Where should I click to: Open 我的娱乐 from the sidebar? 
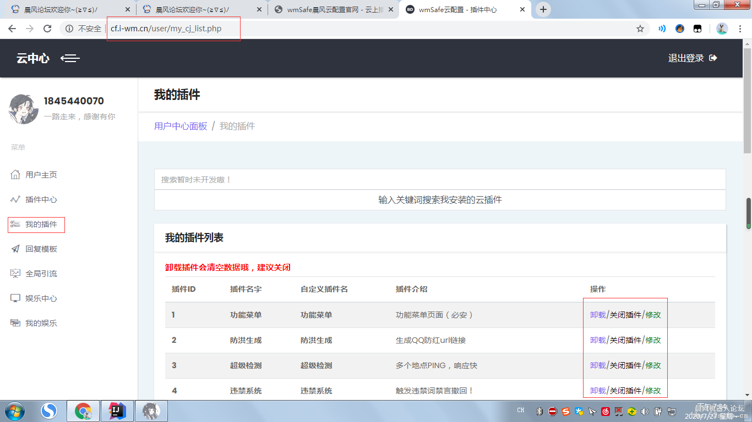click(41, 323)
